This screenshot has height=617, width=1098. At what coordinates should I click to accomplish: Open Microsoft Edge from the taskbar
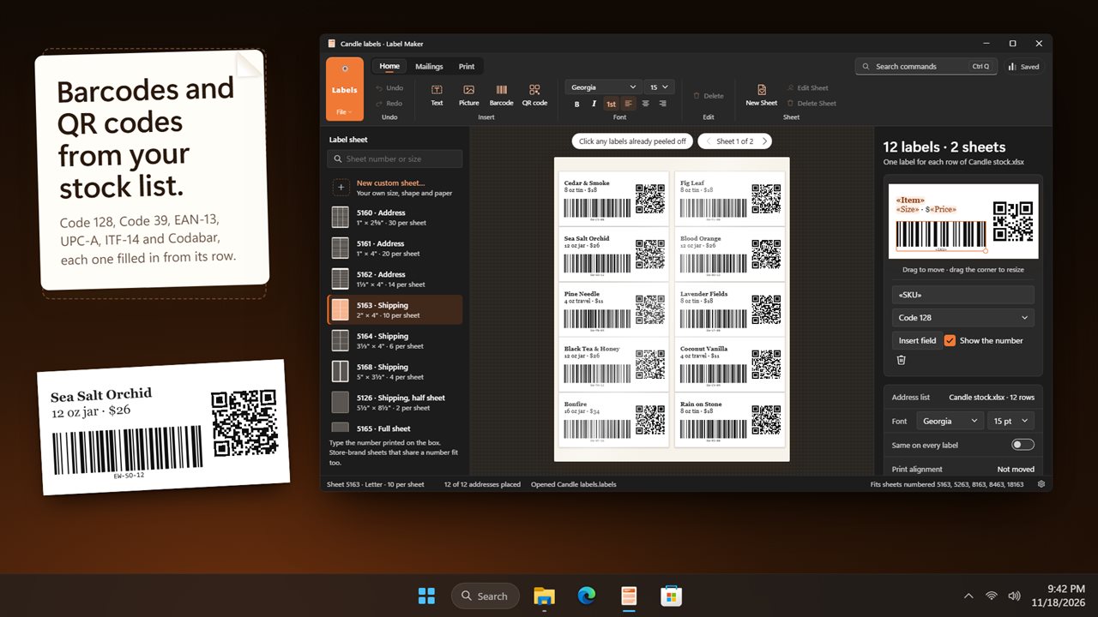click(587, 596)
